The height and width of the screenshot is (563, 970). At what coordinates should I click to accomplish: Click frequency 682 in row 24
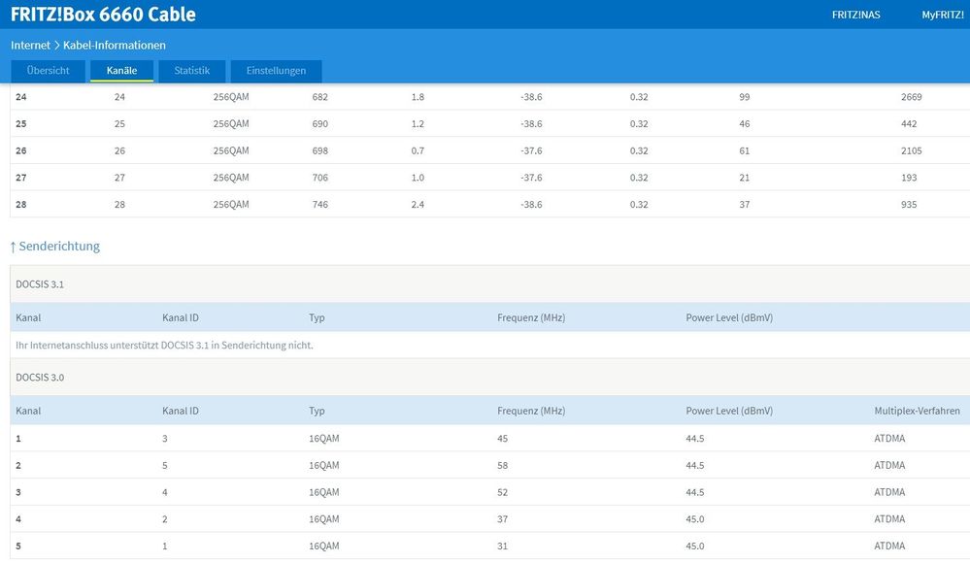pos(319,97)
